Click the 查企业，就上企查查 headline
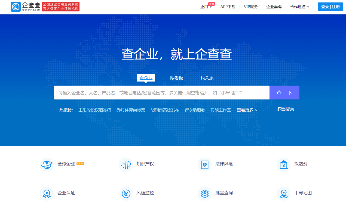346x203 pixels. (x=176, y=54)
